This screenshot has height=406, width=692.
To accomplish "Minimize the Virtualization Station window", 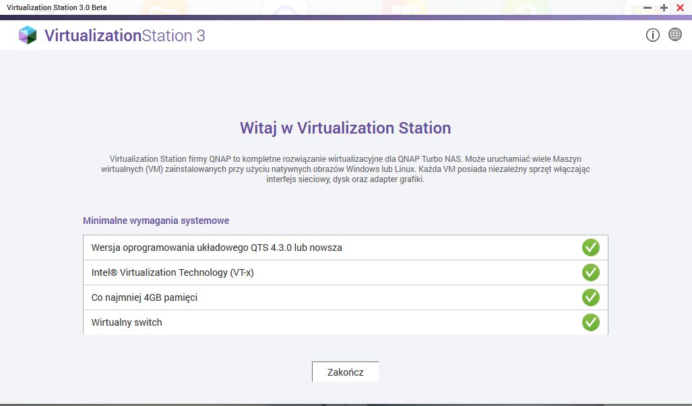I will coord(648,7).
